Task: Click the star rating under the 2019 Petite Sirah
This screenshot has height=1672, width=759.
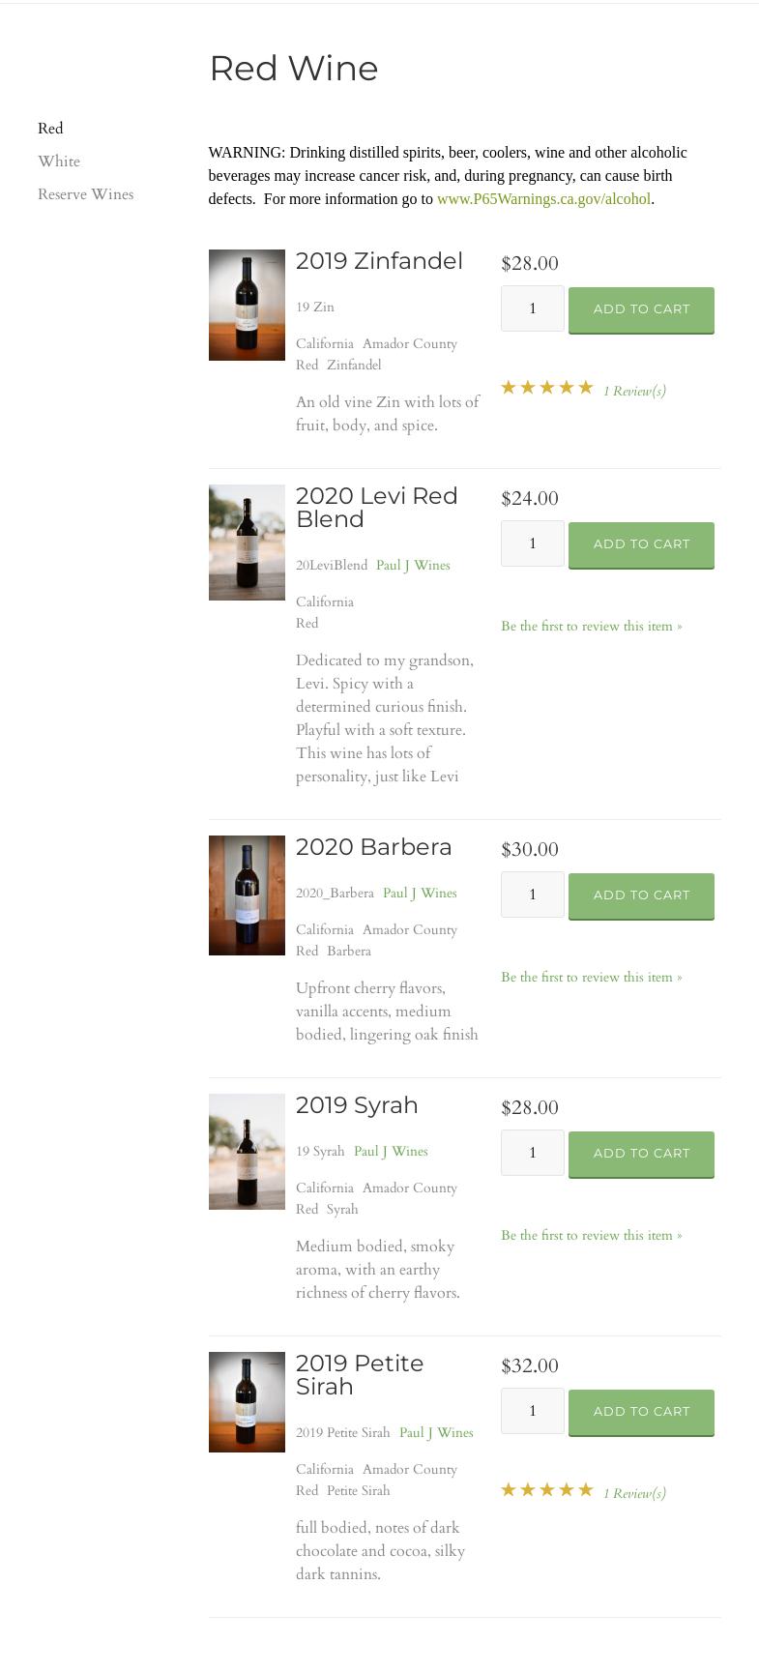Action: (547, 1489)
